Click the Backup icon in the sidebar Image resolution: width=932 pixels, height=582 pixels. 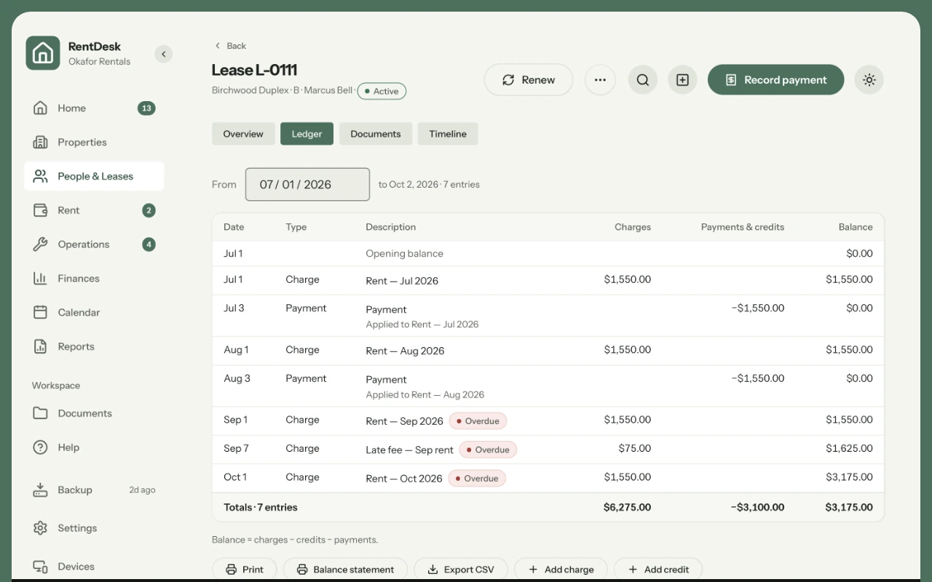coord(41,490)
